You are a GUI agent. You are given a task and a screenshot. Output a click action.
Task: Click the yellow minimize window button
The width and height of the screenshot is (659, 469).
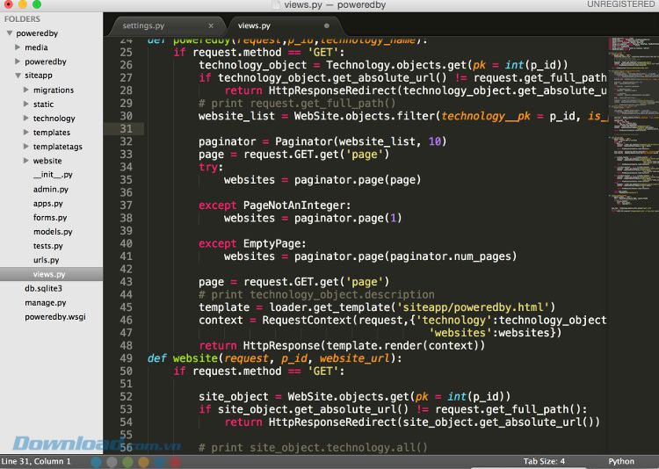click(x=23, y=5)
